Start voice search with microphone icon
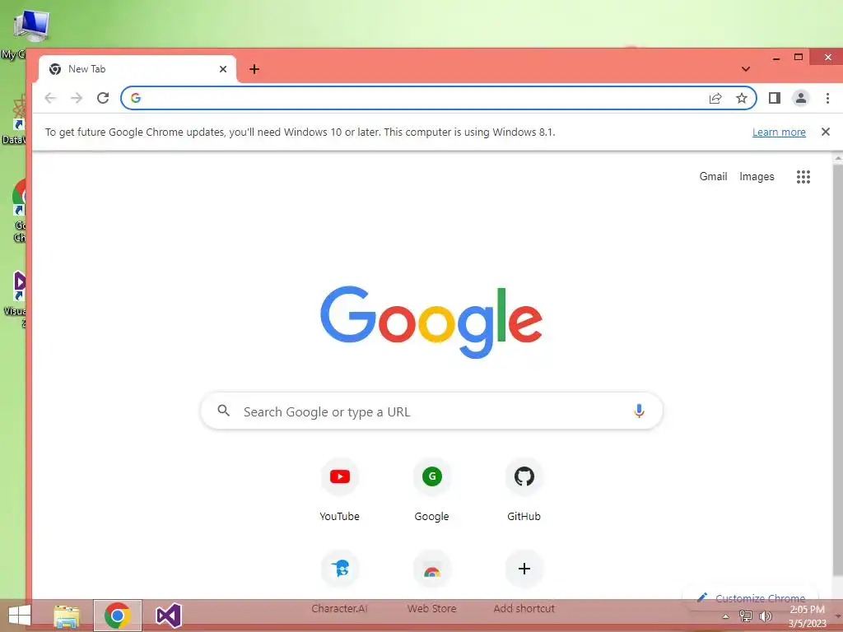The height and width of the screenshot is (632, 843). (639, 411)
